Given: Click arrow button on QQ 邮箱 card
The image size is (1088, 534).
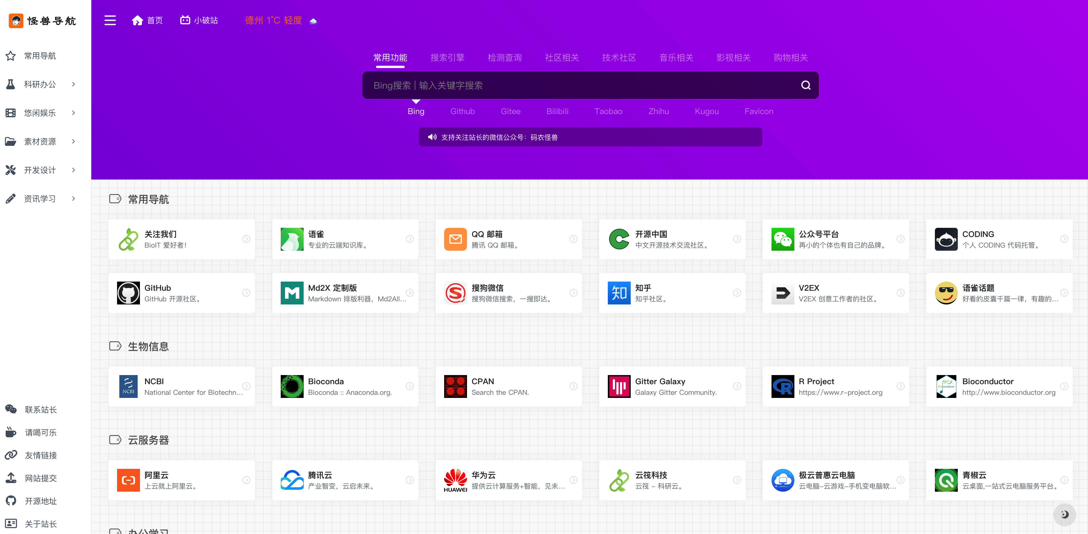Looking at the screenshot, I should tap(573, 239).
